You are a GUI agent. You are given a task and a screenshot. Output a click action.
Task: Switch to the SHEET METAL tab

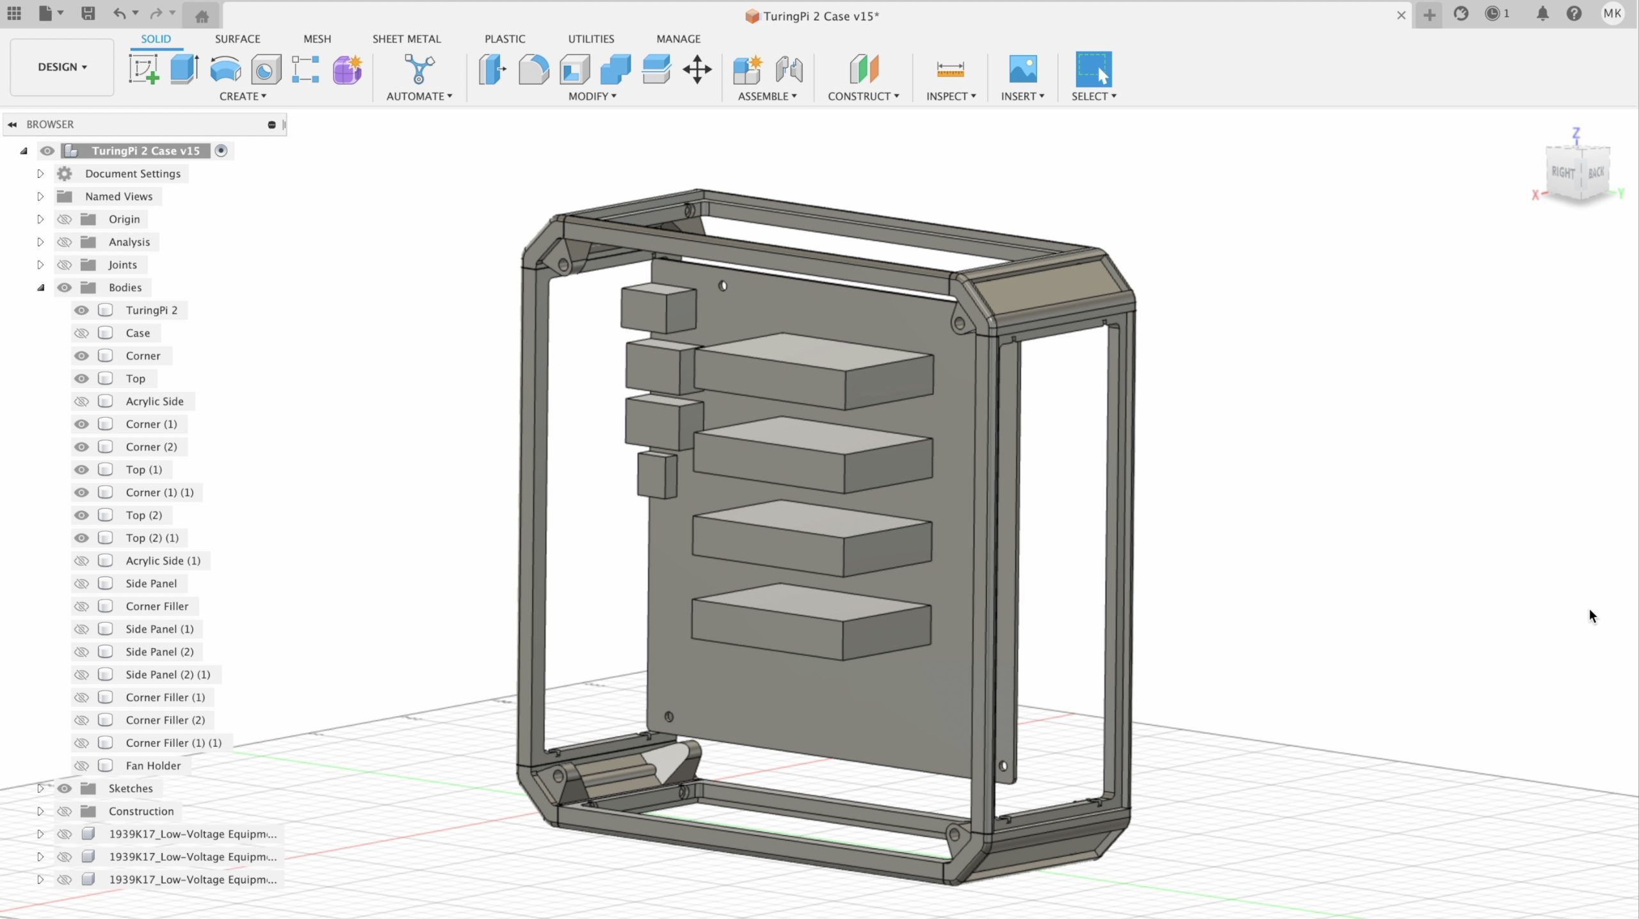pyautogui.click(x=407, y=38)
